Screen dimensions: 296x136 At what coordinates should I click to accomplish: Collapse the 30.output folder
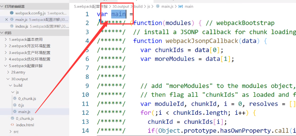pyautogui.click(x=8, y=79)
